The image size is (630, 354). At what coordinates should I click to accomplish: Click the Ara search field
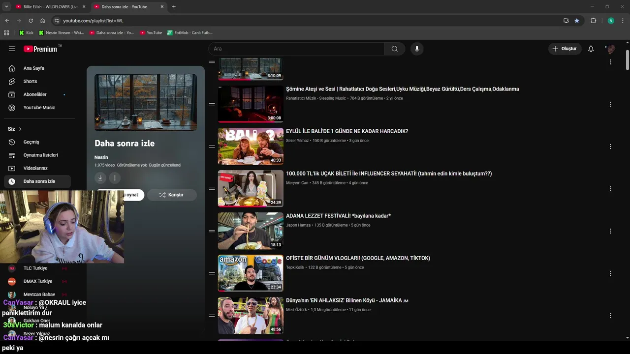[x=296, y=49]
